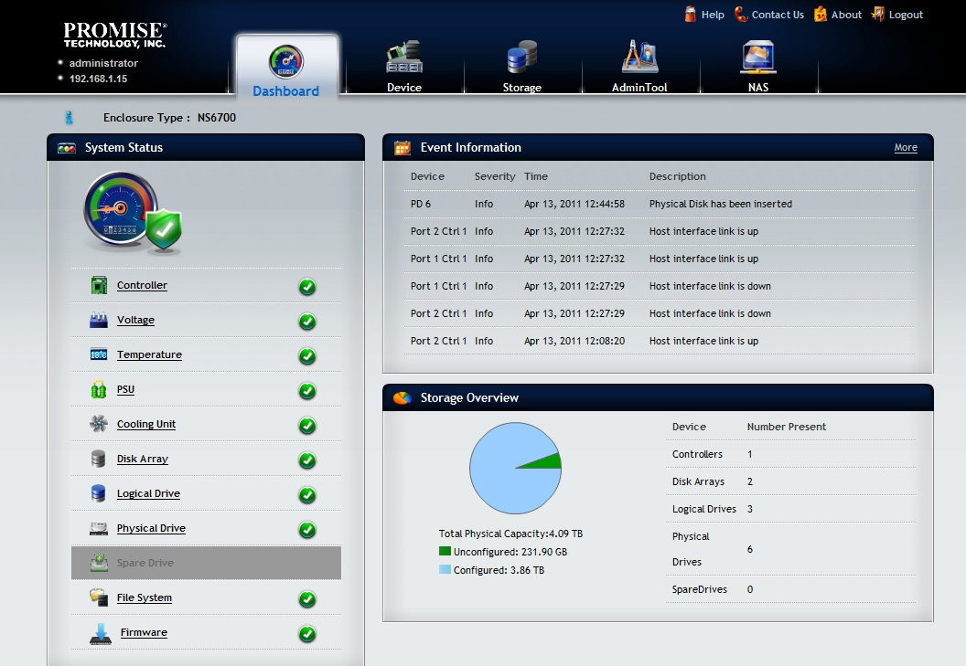Open the Physical Drive status link
966x666 pixels.
pyautogui.click(x=151, y=528)
